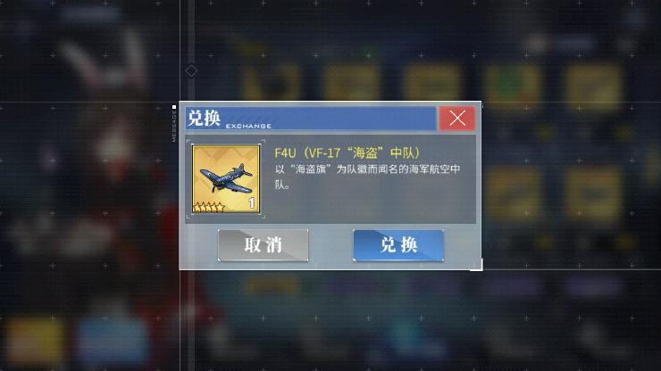Select the F4U Corsair aircraft icon
661x371 pixels.
coord(226,179)
